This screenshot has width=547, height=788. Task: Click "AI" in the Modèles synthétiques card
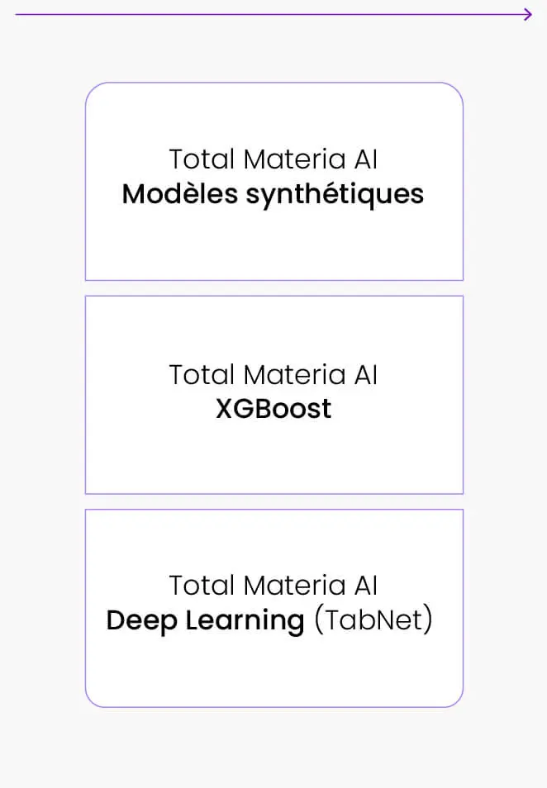point(365,159)
